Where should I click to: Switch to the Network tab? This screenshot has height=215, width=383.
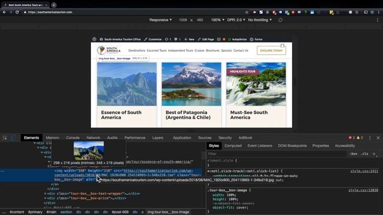(93, 138)
